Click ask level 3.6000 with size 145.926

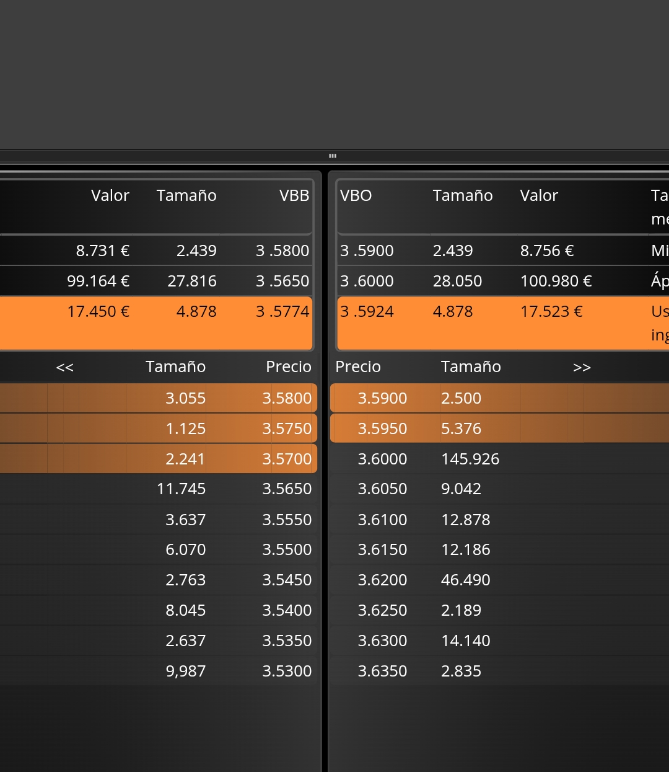[499, 459]
